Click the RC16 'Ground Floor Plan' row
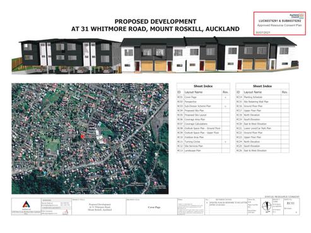The width and height of the screenshot is (311, 233). (x=262, y=106)
